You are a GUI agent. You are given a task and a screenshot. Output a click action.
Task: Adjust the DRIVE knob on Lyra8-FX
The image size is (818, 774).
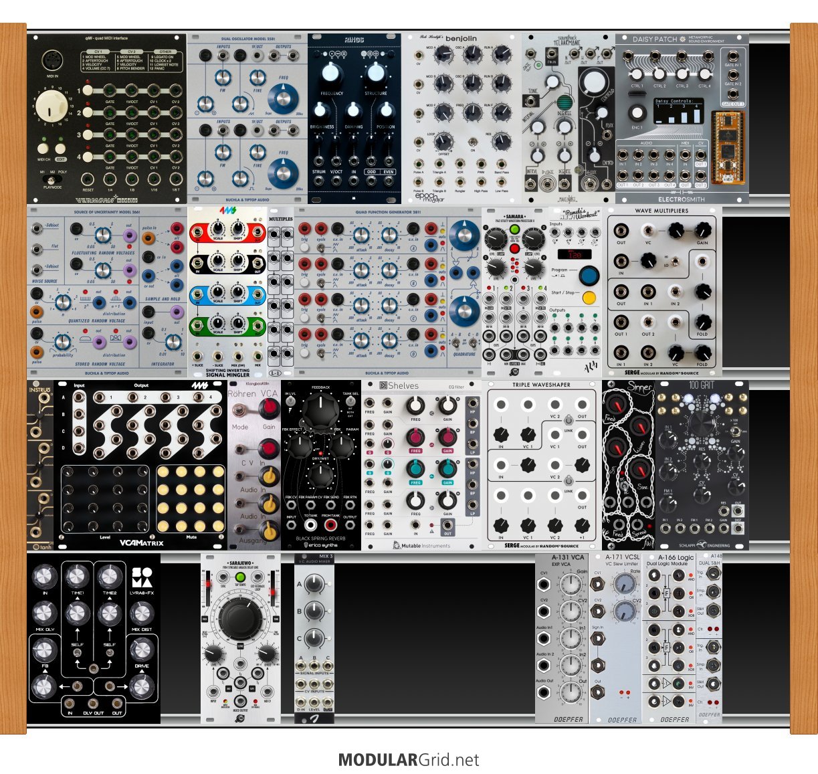[142, 649]
